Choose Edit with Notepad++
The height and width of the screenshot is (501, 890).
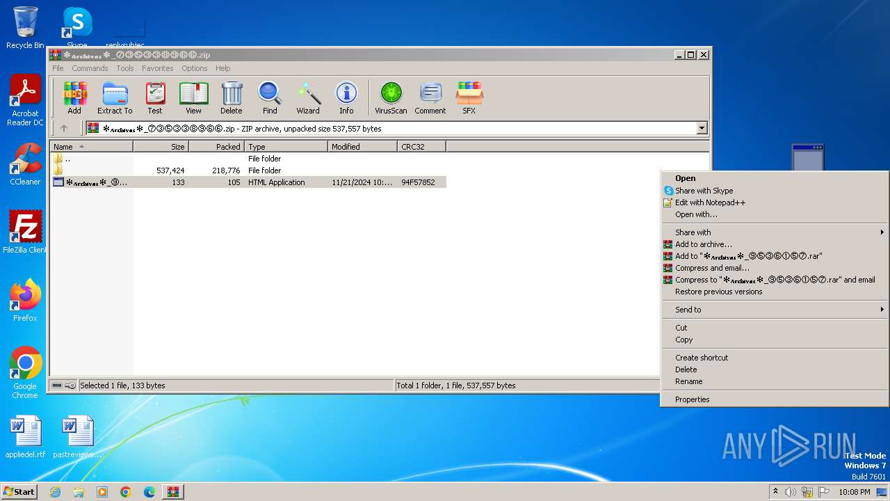(x=775, y=202)
